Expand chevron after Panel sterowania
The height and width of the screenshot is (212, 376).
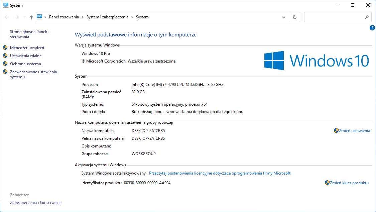(83, 17)
